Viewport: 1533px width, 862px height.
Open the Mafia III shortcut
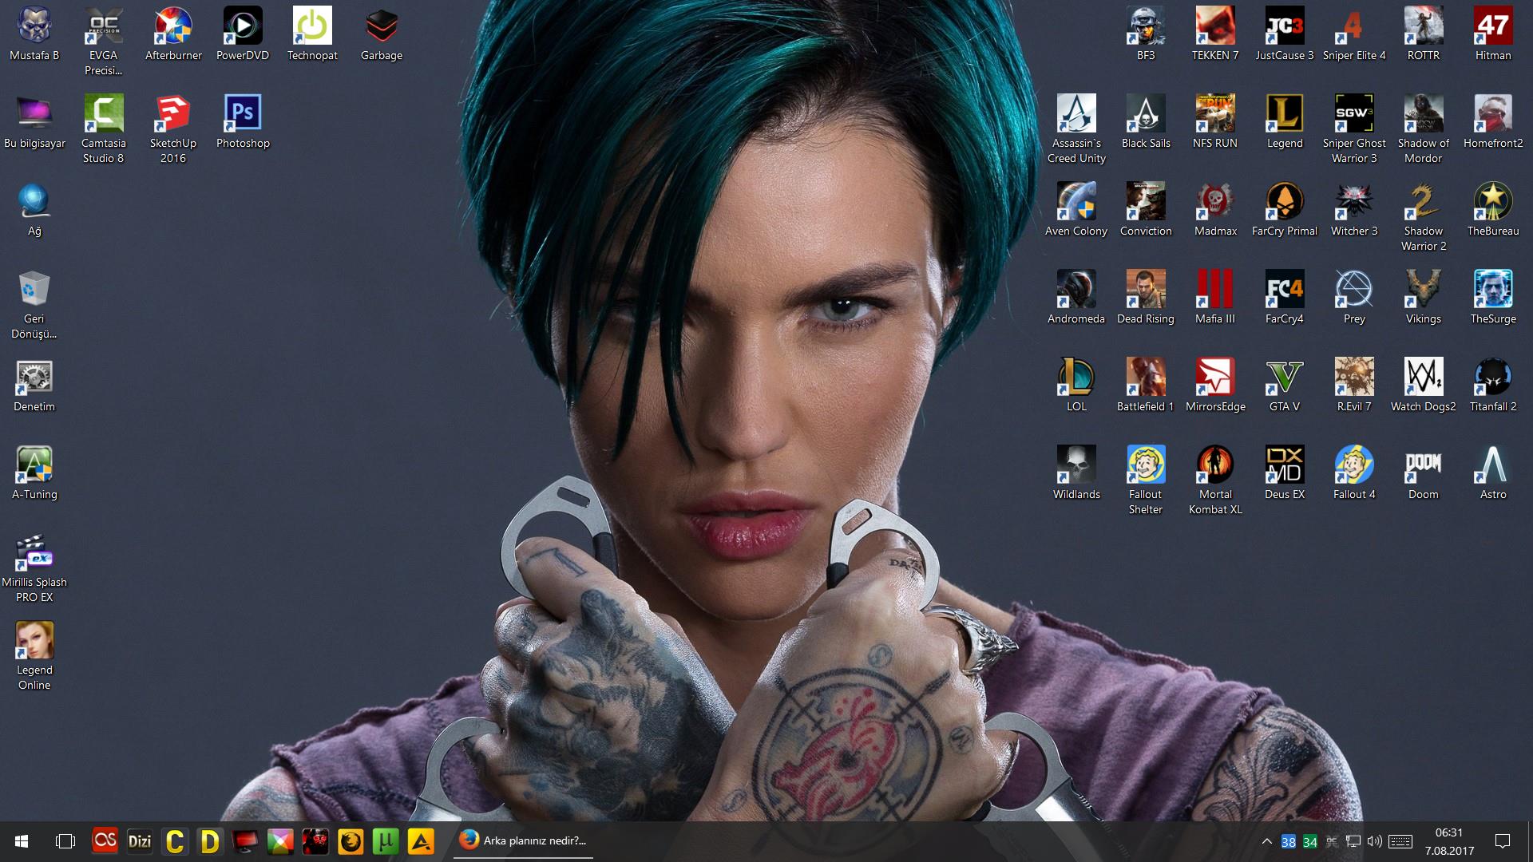pyautogui.click(x=1214, y=290)
